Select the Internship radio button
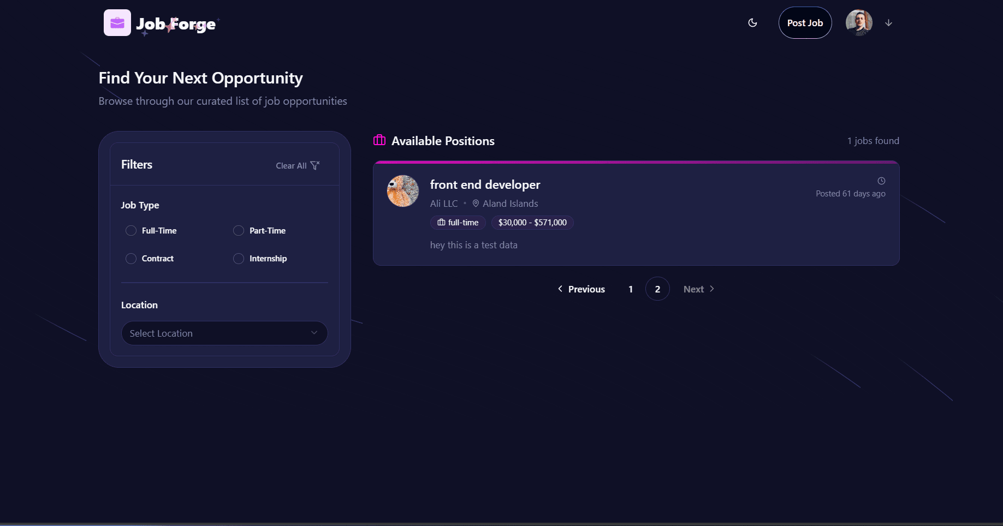The height and width of the screenshot is (526, 1003). pos(239,259)
